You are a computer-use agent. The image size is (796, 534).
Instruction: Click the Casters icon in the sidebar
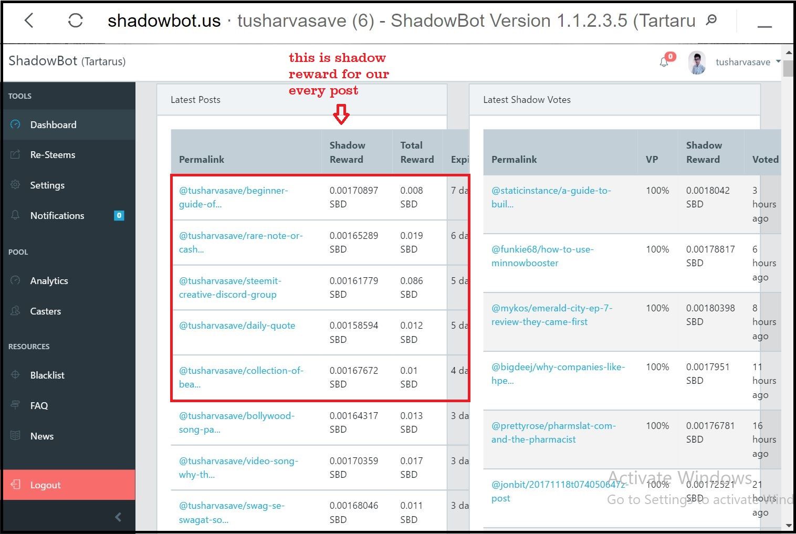click(15, 311)
